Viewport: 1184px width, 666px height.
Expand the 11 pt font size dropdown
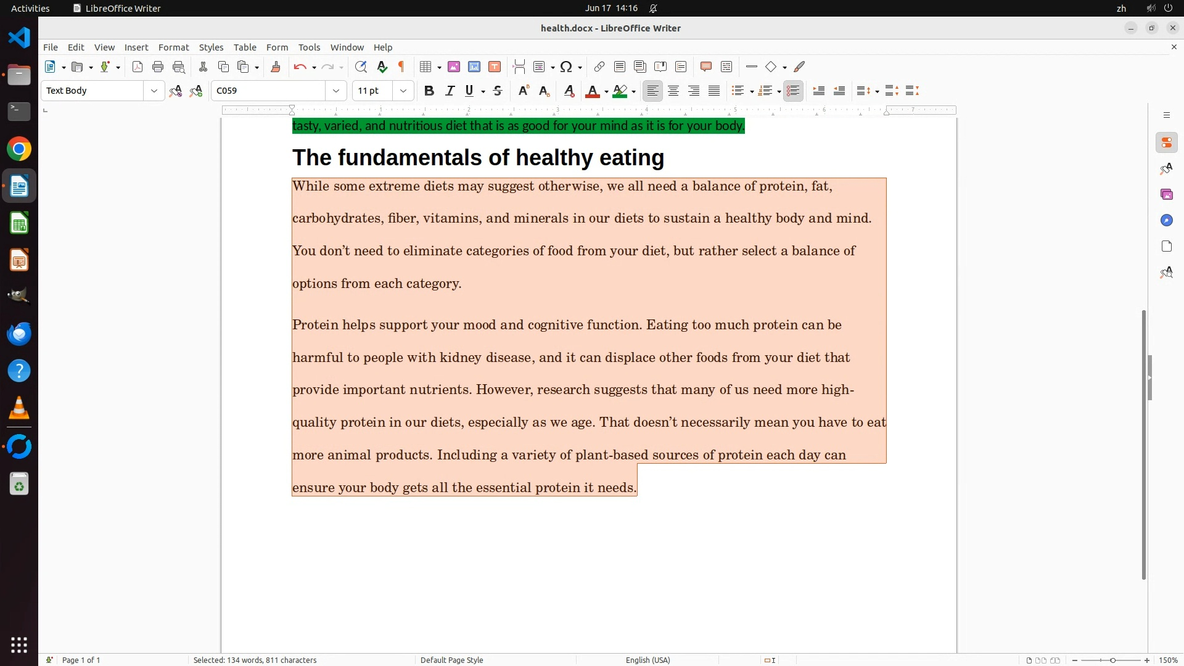coord(403,91)
